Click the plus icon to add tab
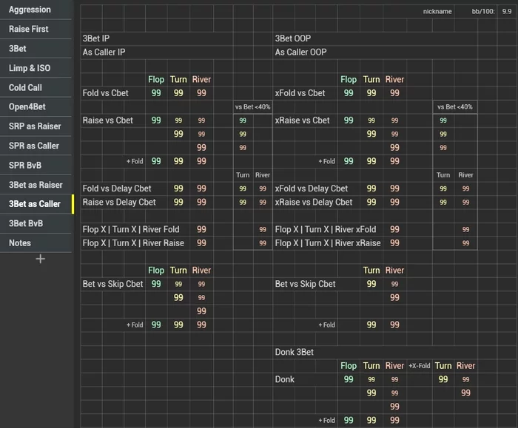518x428 pixels. tap(41, 259)
